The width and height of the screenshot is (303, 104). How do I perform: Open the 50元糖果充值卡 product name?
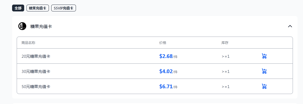[x=36, y=87]
